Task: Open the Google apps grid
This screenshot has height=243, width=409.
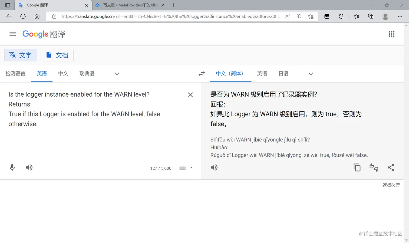Action: (x=391, y=34)
